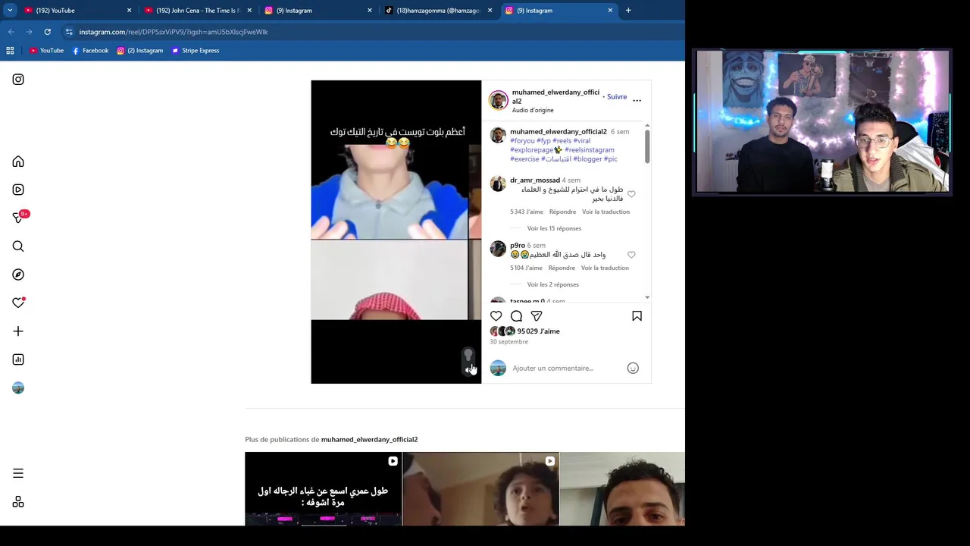Open the Reels icon in the sidebar
The height and width of the screenshot is (546, 970).
point(18,190)
